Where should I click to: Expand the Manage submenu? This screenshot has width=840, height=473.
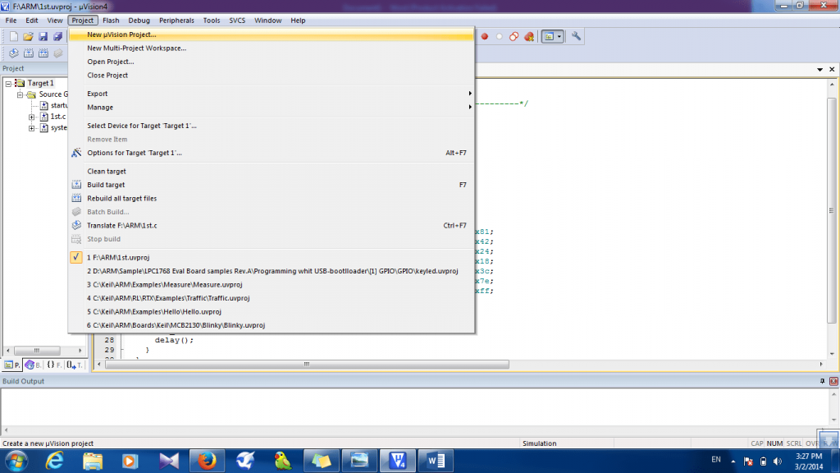[x=271, y=108]
